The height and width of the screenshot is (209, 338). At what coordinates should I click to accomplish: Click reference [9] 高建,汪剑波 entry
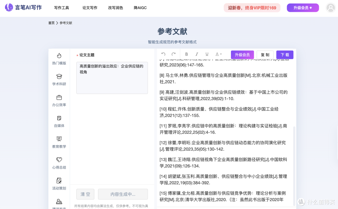223,95
